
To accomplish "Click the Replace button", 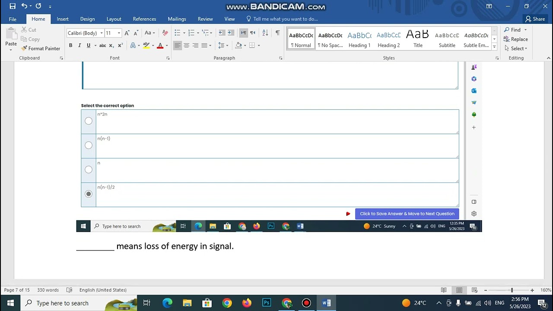I will click(x=515, y=39).
